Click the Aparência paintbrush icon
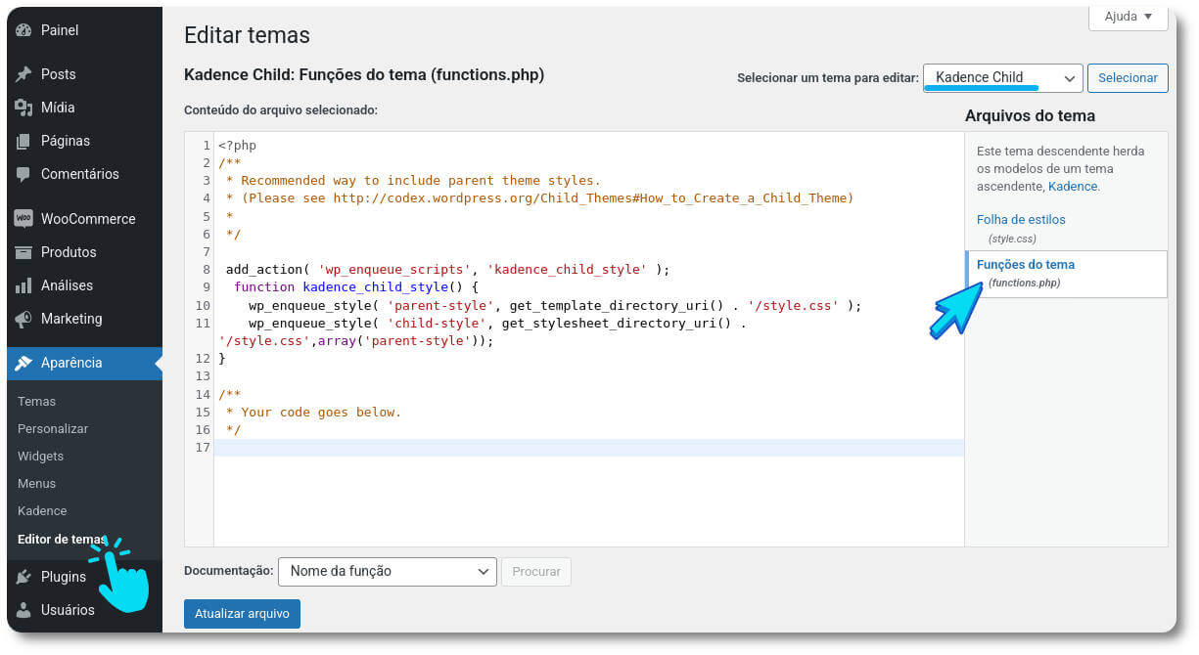 (x=23, y=363)
